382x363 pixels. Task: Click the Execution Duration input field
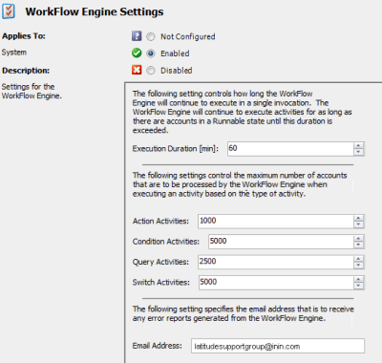pyautogui.click(x=290, y=149)
